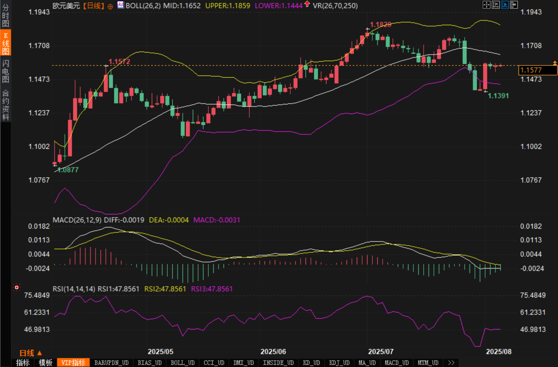This screenshot has height=367, width=558.
Task: Click the orange arrow marker above 1.1577
Action: [555, 63]
